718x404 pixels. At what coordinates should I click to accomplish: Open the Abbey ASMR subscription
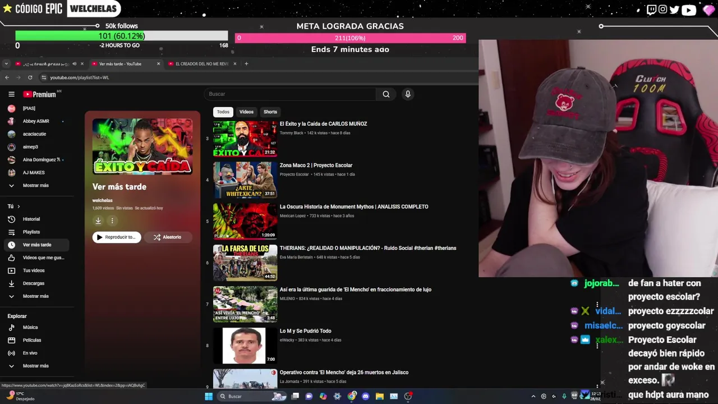tap(37, 121)
